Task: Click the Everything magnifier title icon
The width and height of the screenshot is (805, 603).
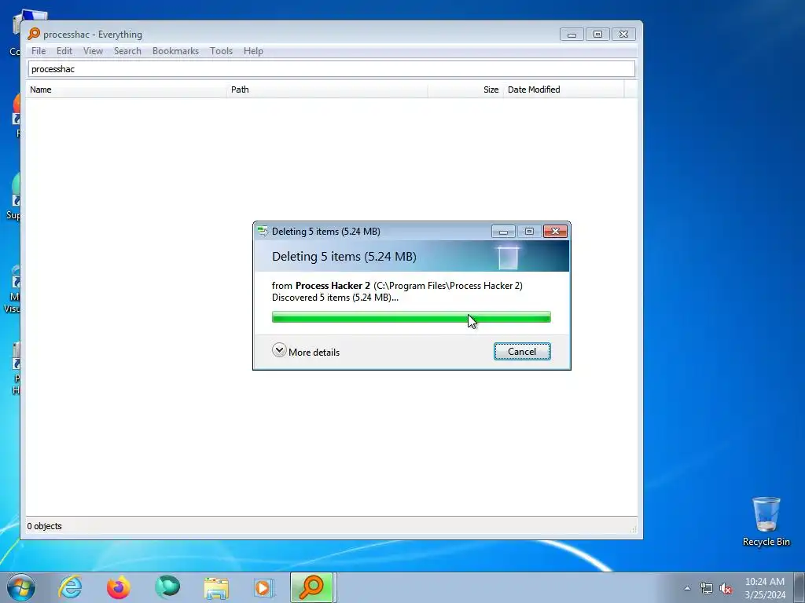Action: click(34, 34)
